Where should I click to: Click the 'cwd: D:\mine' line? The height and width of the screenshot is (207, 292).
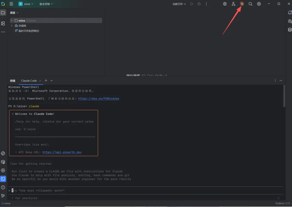[25, 129]
